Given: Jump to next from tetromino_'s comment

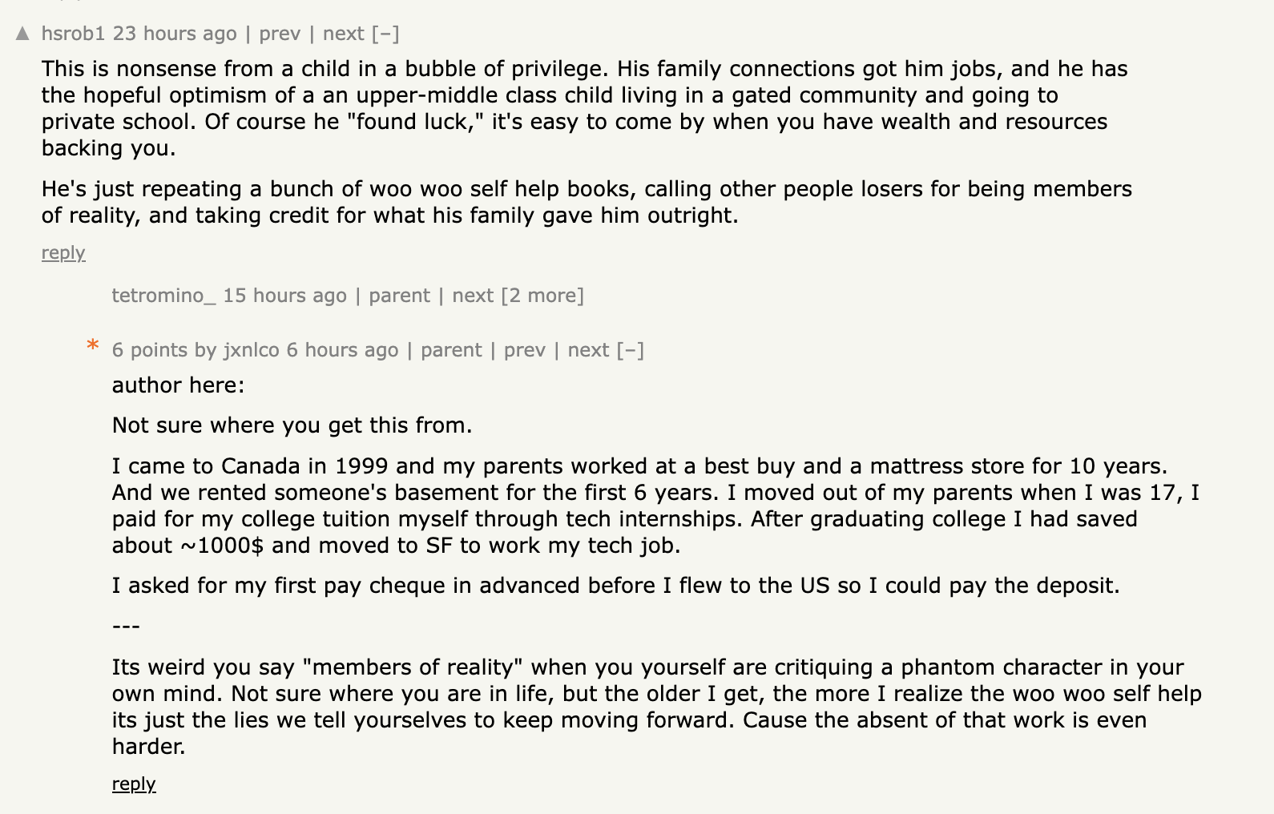Looking at the screenshot, I should coord(473,296).
